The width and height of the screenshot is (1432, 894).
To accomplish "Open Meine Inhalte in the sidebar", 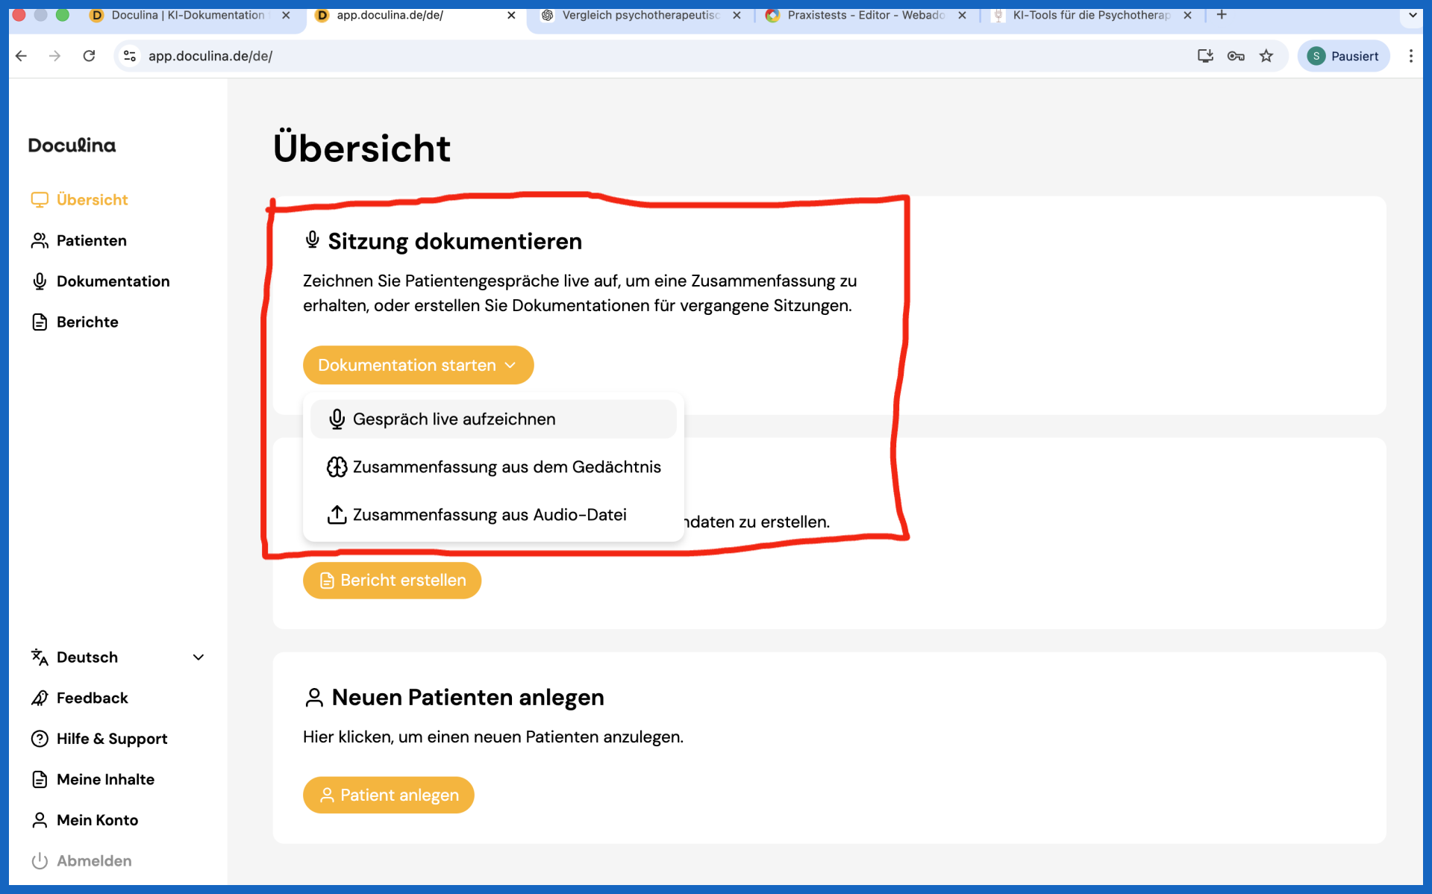I will 93,779.
